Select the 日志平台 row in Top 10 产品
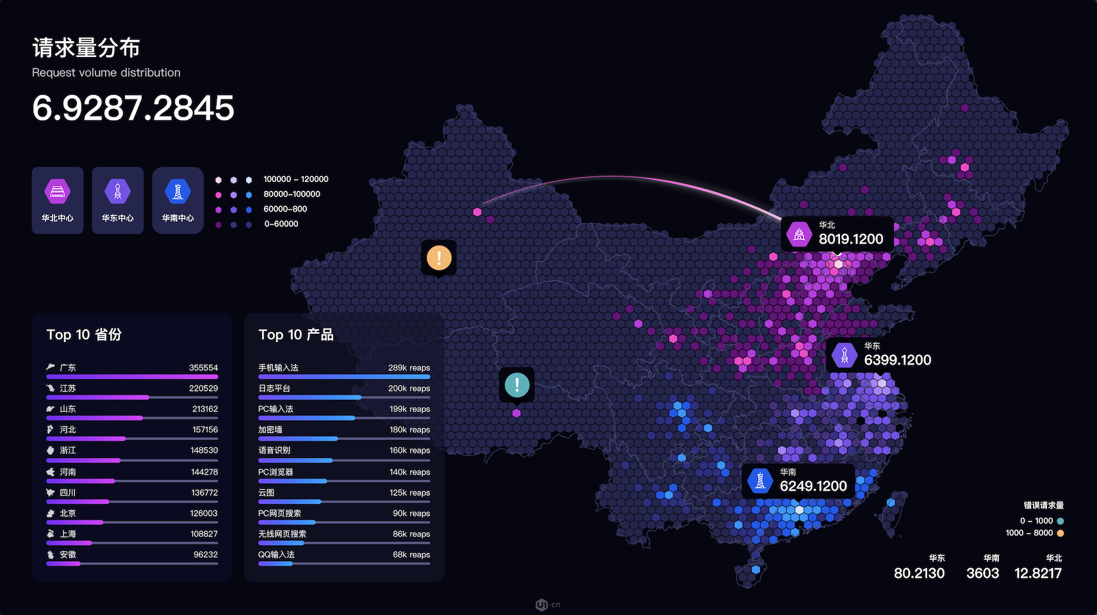Viewport: 1097px width, 615px height. click(344, 388)
